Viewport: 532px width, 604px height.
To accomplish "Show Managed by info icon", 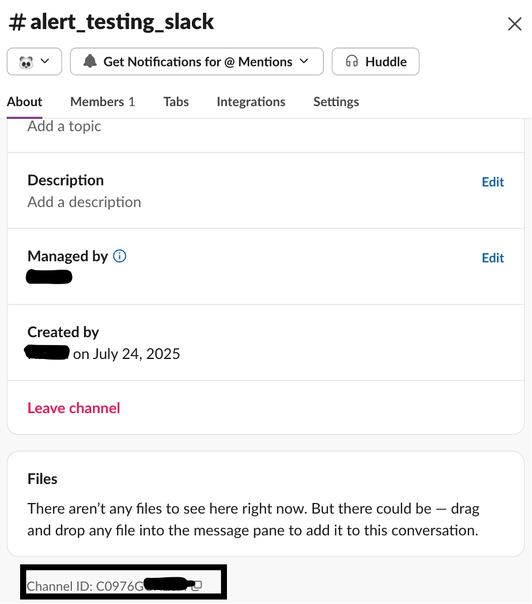I will point(120,256).
